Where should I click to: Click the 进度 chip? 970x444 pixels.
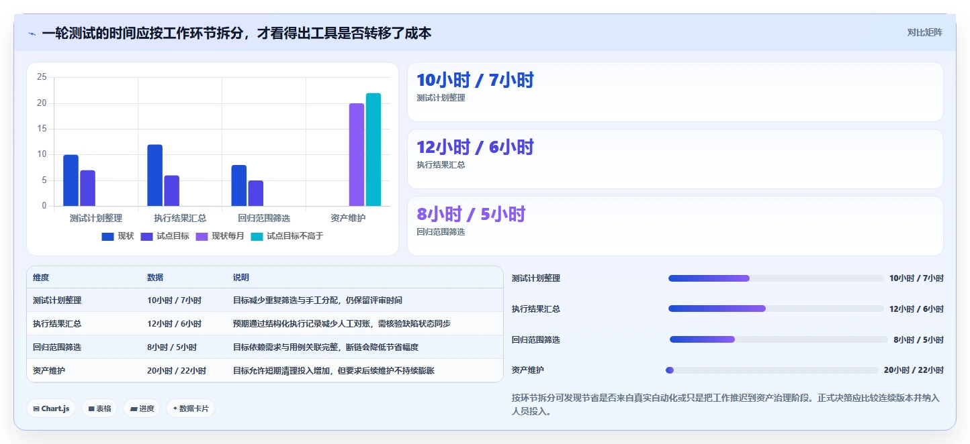click(142, 408)
